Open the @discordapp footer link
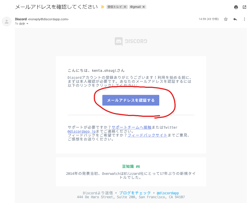This screenshot has width=252, height=203. 168,193
